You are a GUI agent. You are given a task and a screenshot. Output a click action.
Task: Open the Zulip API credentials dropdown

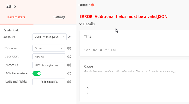click(49, 37)
